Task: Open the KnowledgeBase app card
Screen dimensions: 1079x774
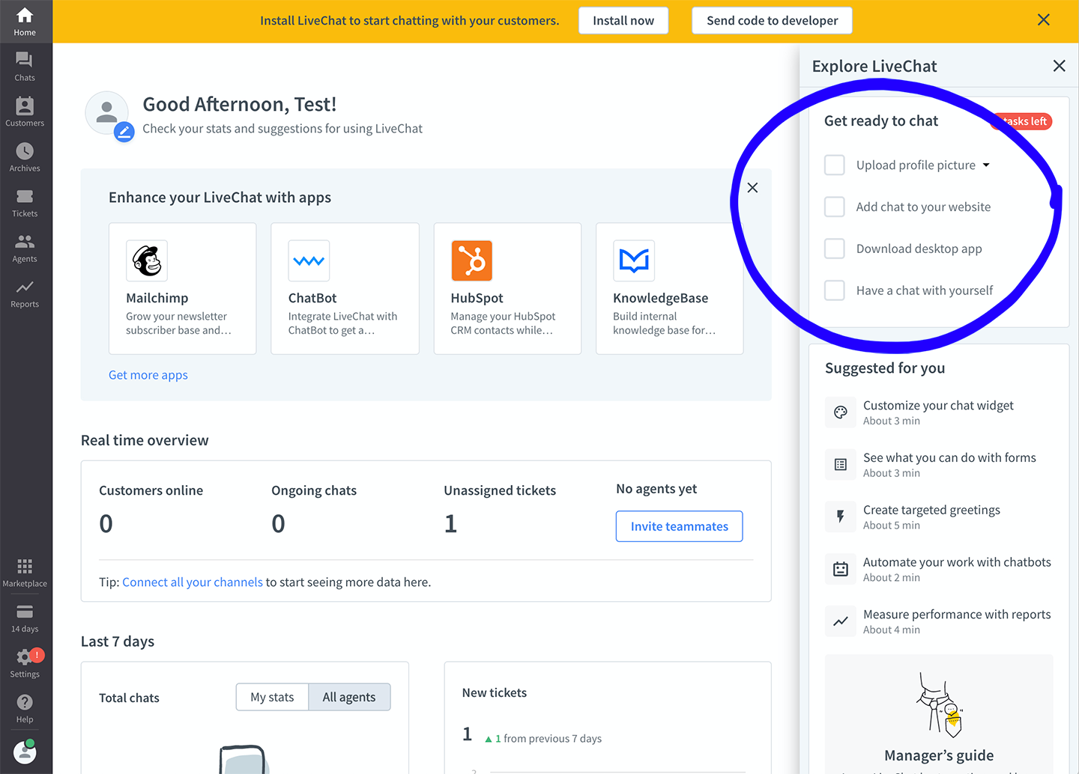Action: pyautogui.click(x=669, y=288)
